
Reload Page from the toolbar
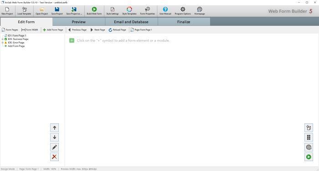point(118,30)
